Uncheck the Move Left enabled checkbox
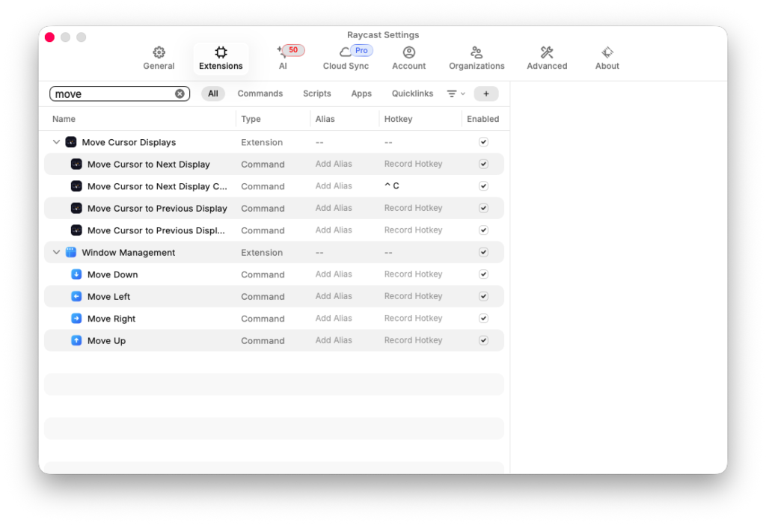 click(483, 296)
